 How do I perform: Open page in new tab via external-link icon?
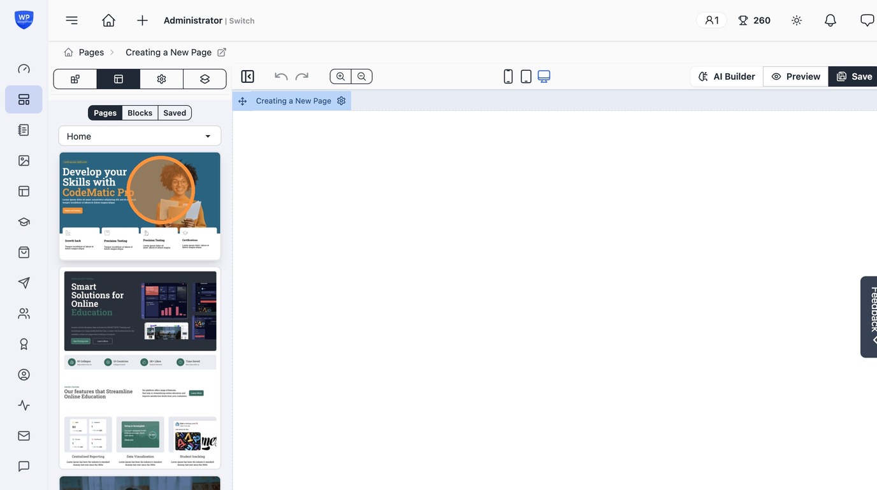pos(222,52)
